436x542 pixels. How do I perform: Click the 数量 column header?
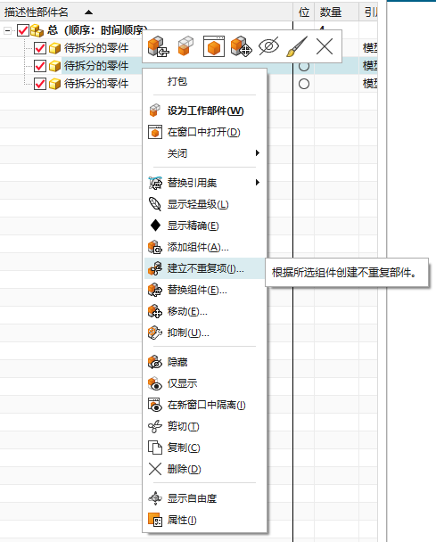[x=336, y=12]
